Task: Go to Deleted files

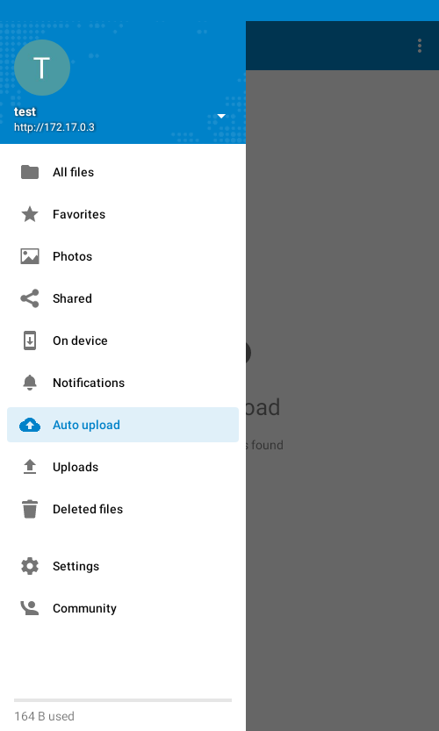Action: 123,509
